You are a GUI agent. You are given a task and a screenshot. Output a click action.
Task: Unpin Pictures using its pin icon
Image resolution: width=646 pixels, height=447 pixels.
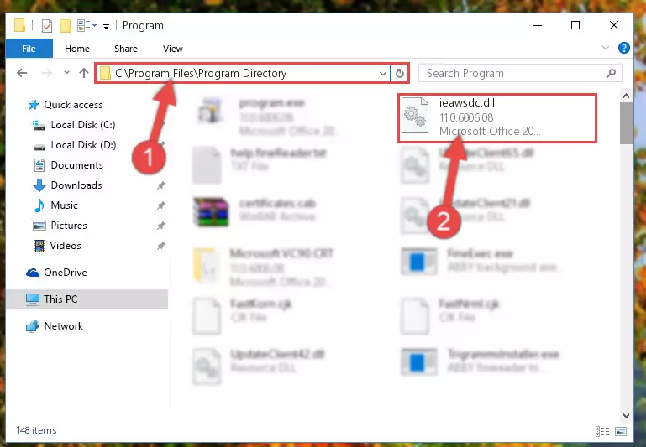(160, 226)
